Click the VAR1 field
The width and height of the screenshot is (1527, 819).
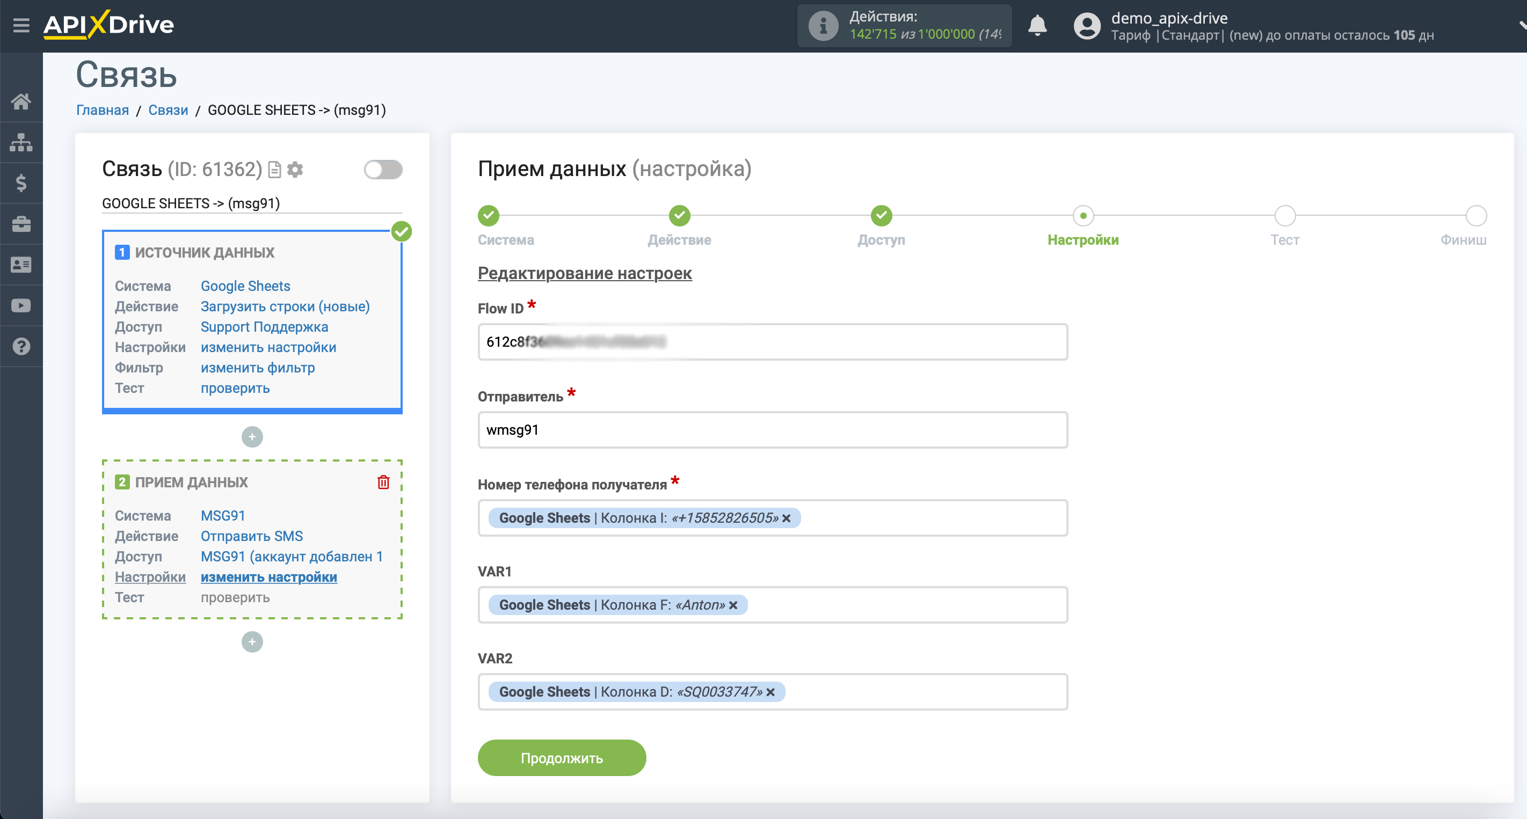pyautogui.click(x=773, y=605)
